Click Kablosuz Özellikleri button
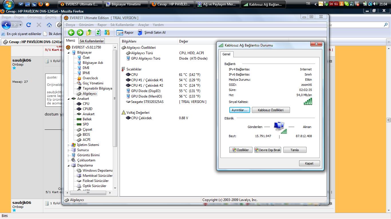Image resolution: width=391 pixels, height=219 pixels. pyautogui.click(x=271, y=110)
